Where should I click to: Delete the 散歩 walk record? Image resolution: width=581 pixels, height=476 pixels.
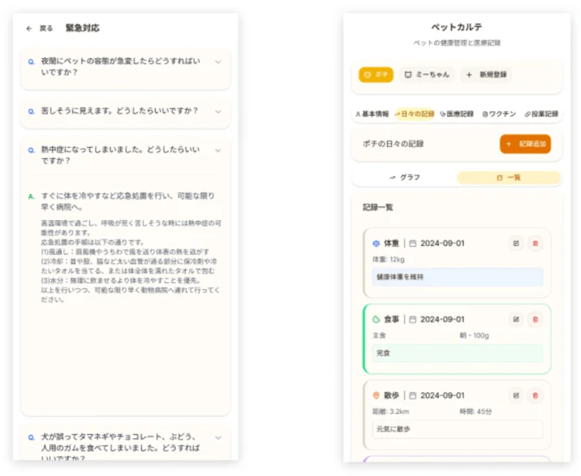[535, 395]
